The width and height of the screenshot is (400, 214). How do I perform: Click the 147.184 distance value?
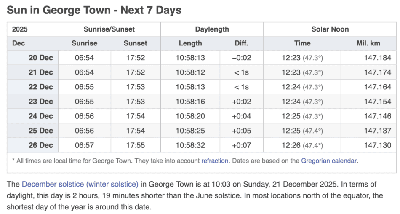(x=378, y=58)
